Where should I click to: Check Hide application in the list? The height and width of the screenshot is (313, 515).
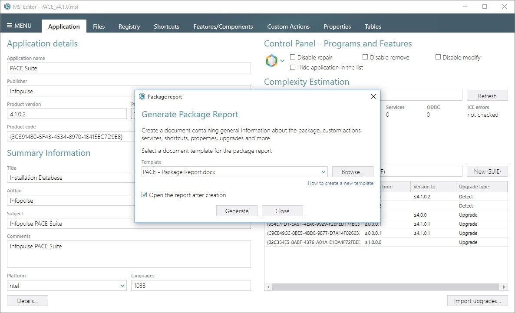[x=293, y=67]
